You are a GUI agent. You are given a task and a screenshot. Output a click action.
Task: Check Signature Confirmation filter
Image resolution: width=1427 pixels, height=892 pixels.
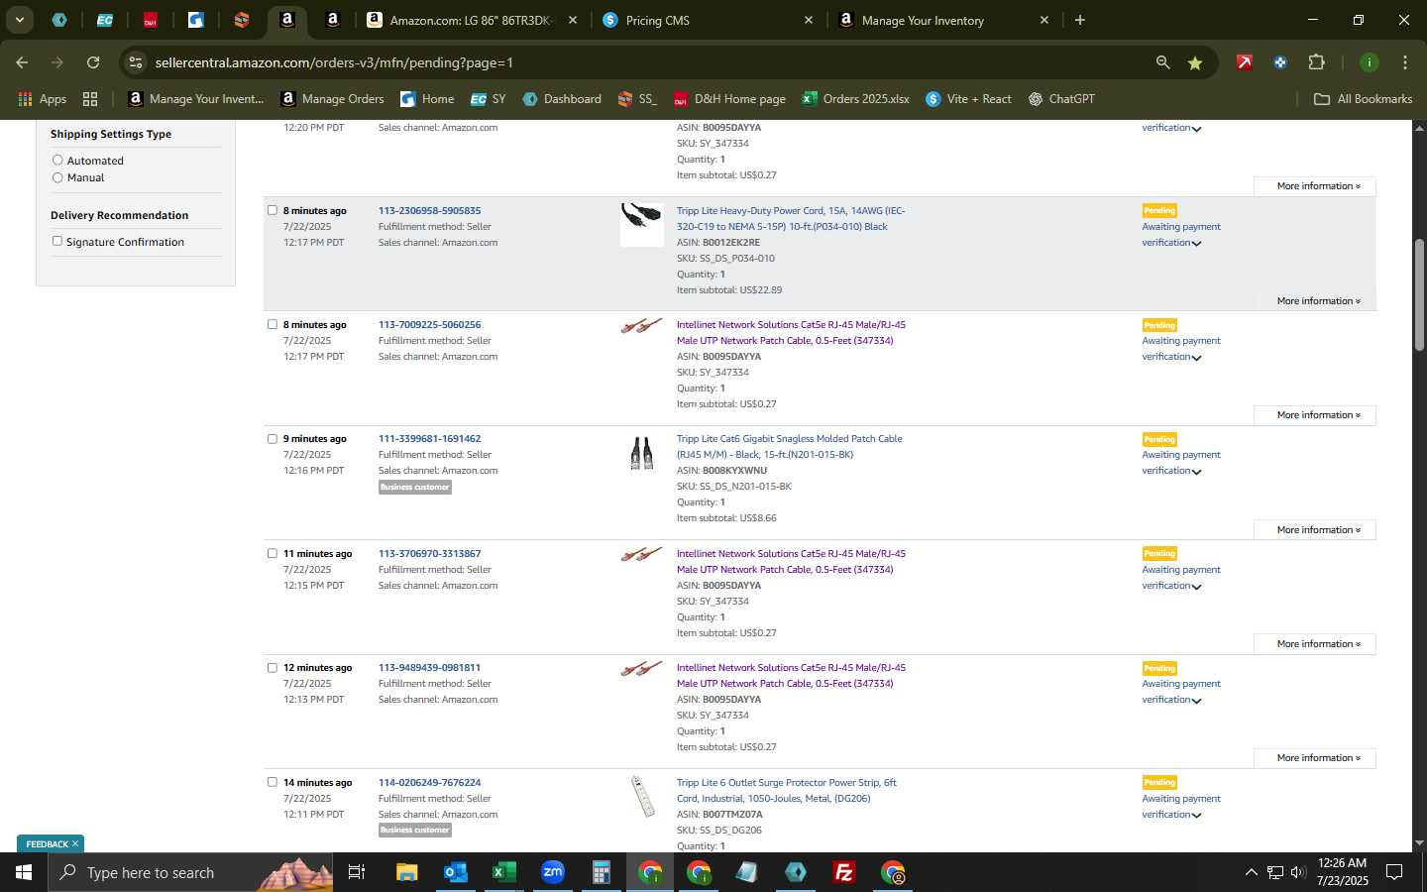[x=57, y=241]
